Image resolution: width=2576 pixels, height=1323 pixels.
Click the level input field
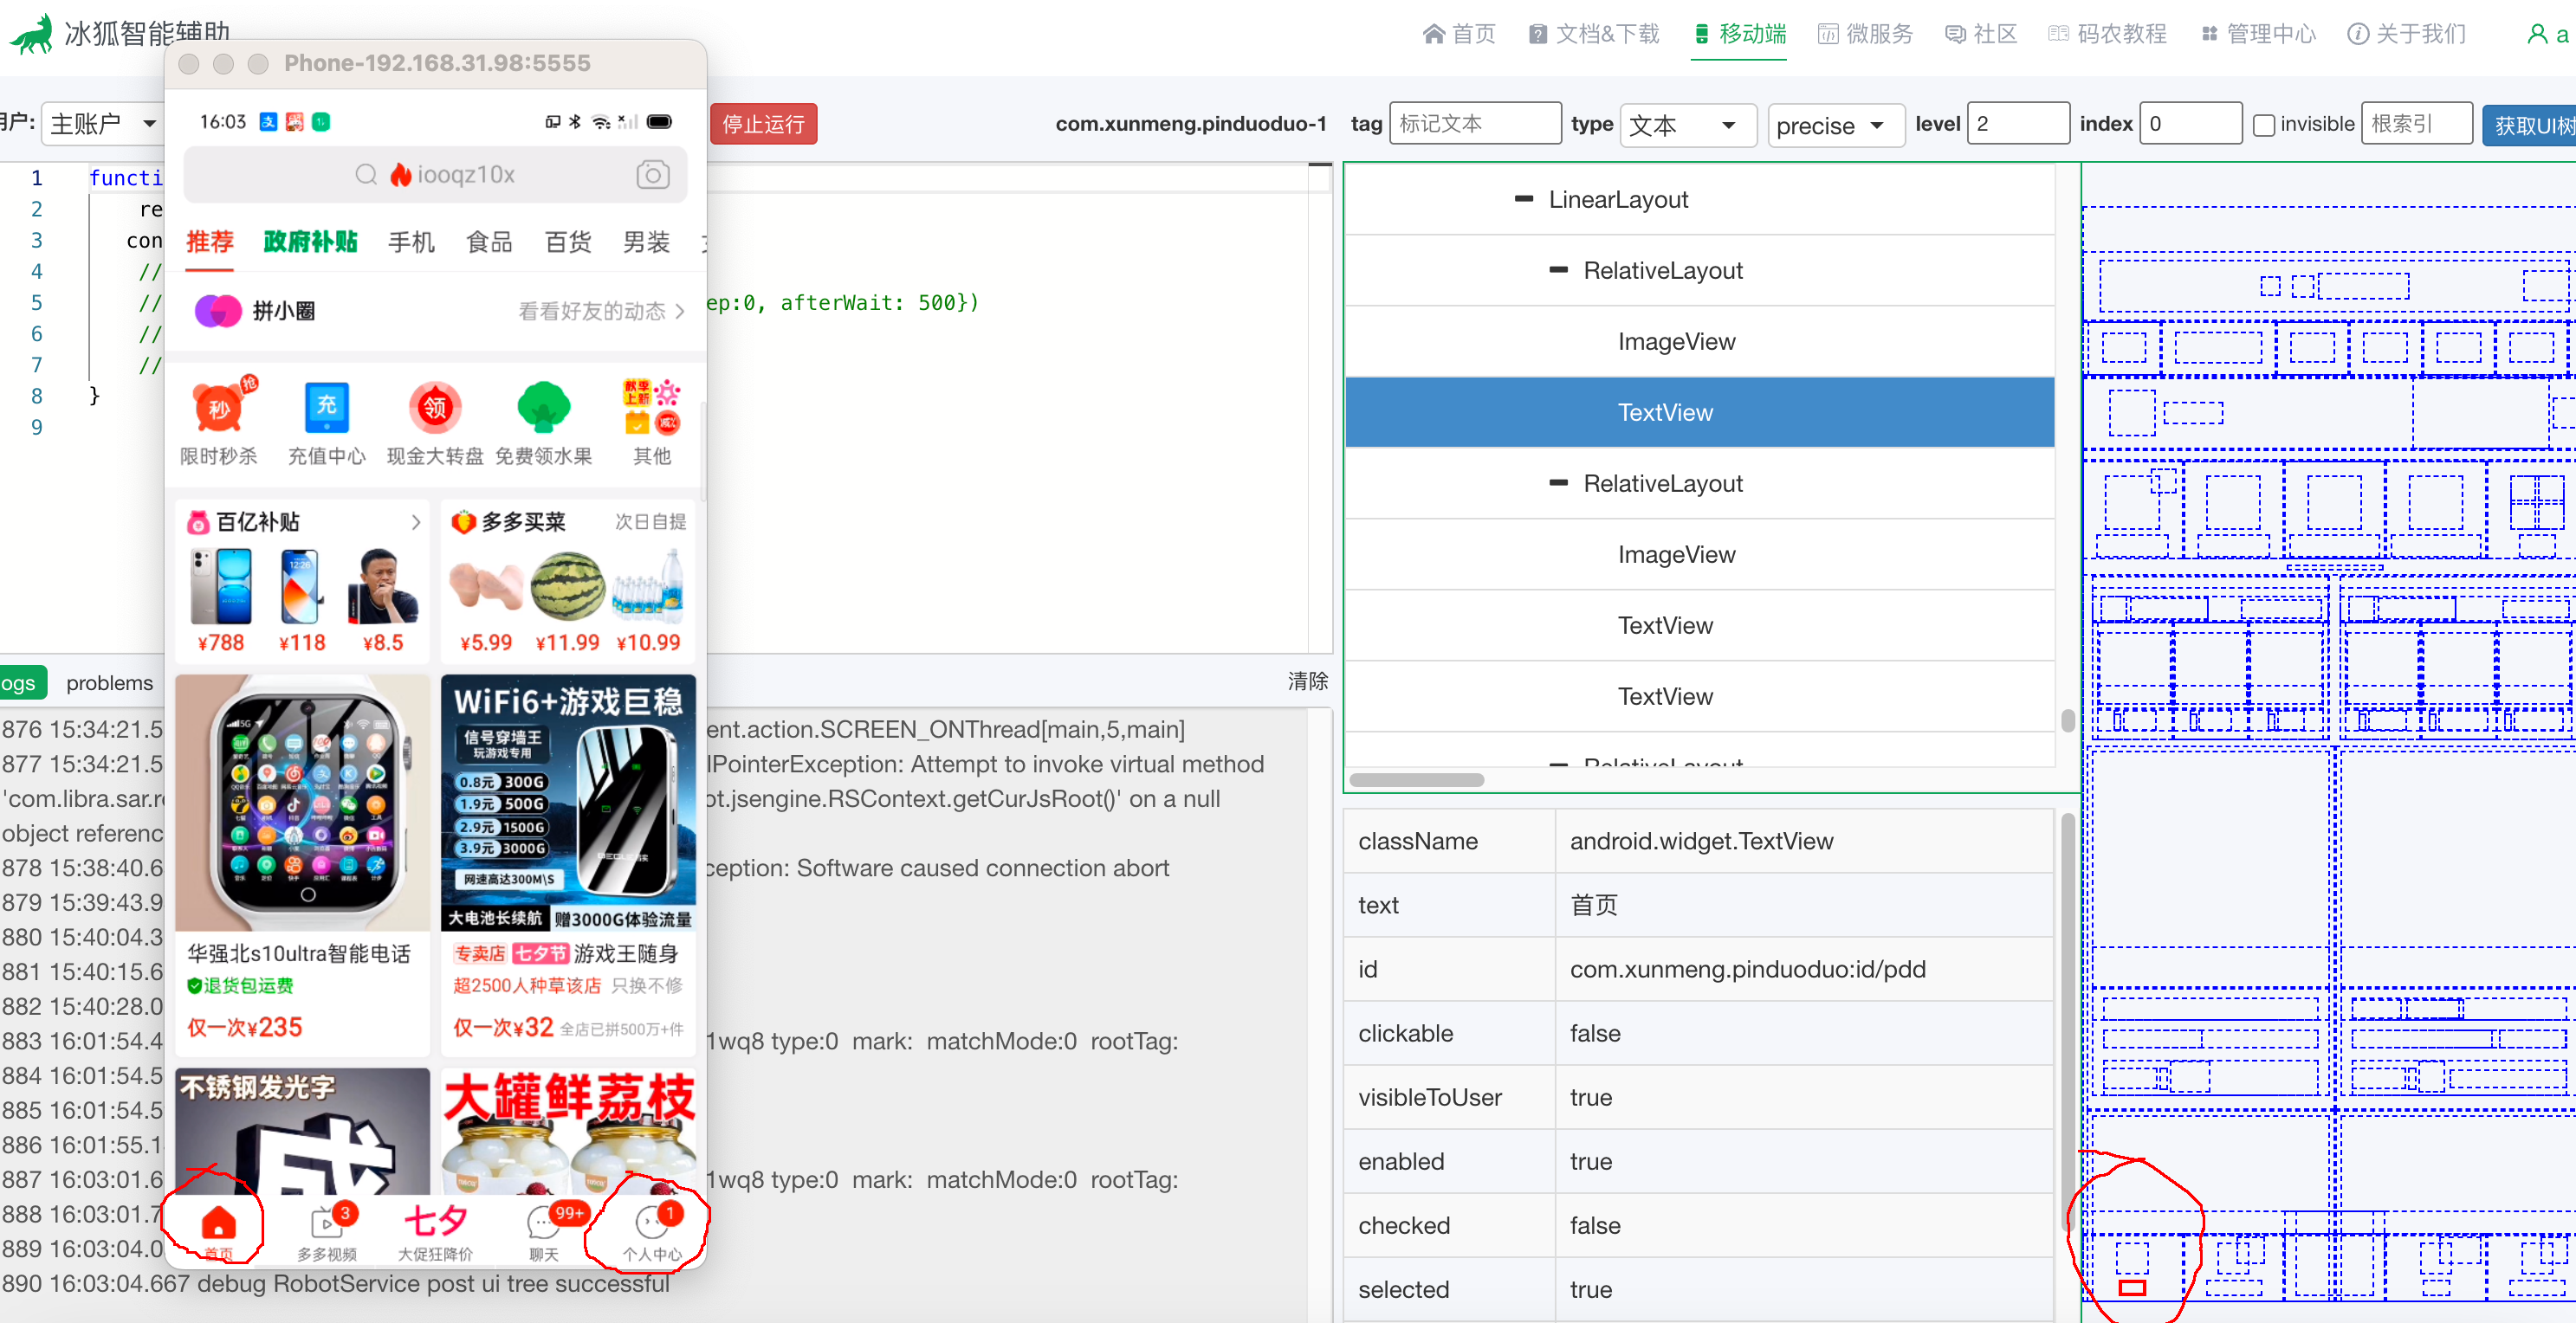tap(2018, 124)
